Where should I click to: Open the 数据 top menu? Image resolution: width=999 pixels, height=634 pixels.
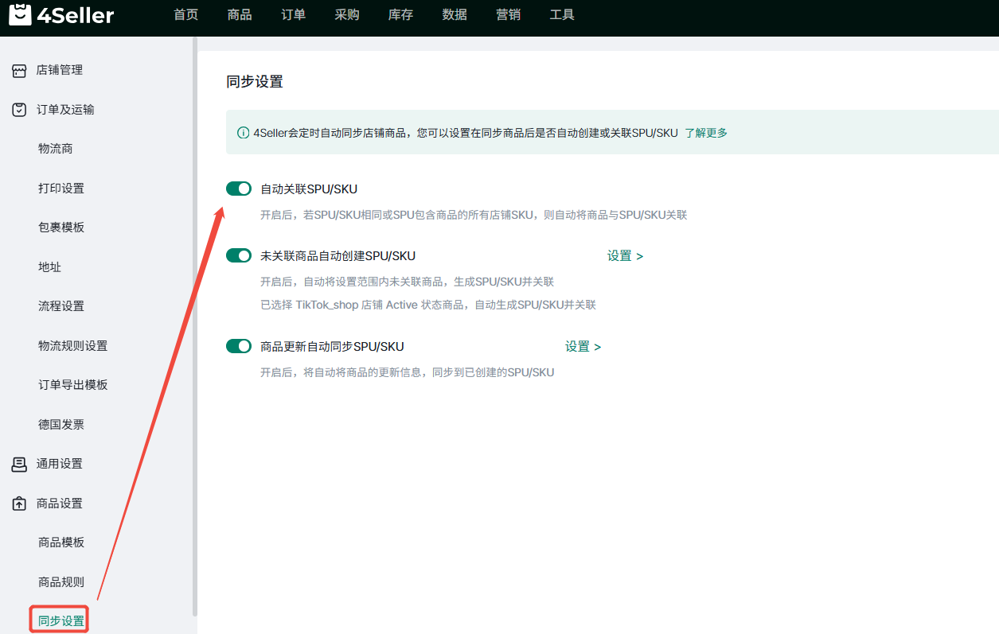click(455, 15)
